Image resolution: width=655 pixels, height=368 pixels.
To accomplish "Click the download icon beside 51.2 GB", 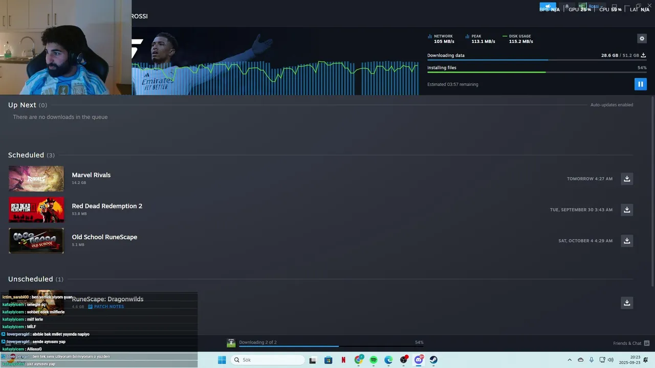I will (643, 55).
